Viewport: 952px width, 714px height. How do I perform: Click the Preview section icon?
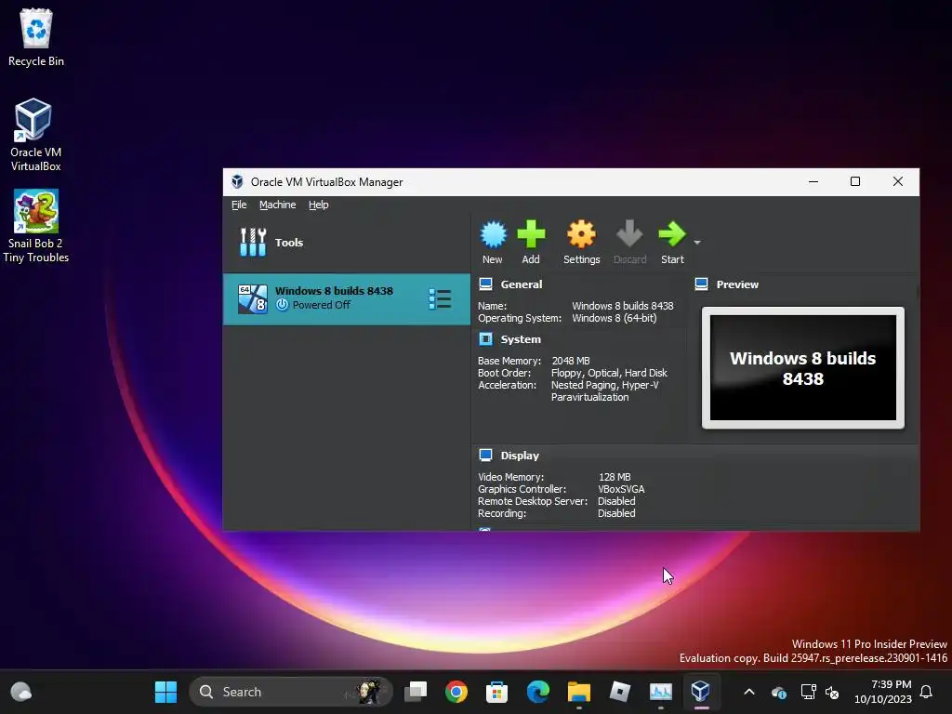tap(701, 284)
